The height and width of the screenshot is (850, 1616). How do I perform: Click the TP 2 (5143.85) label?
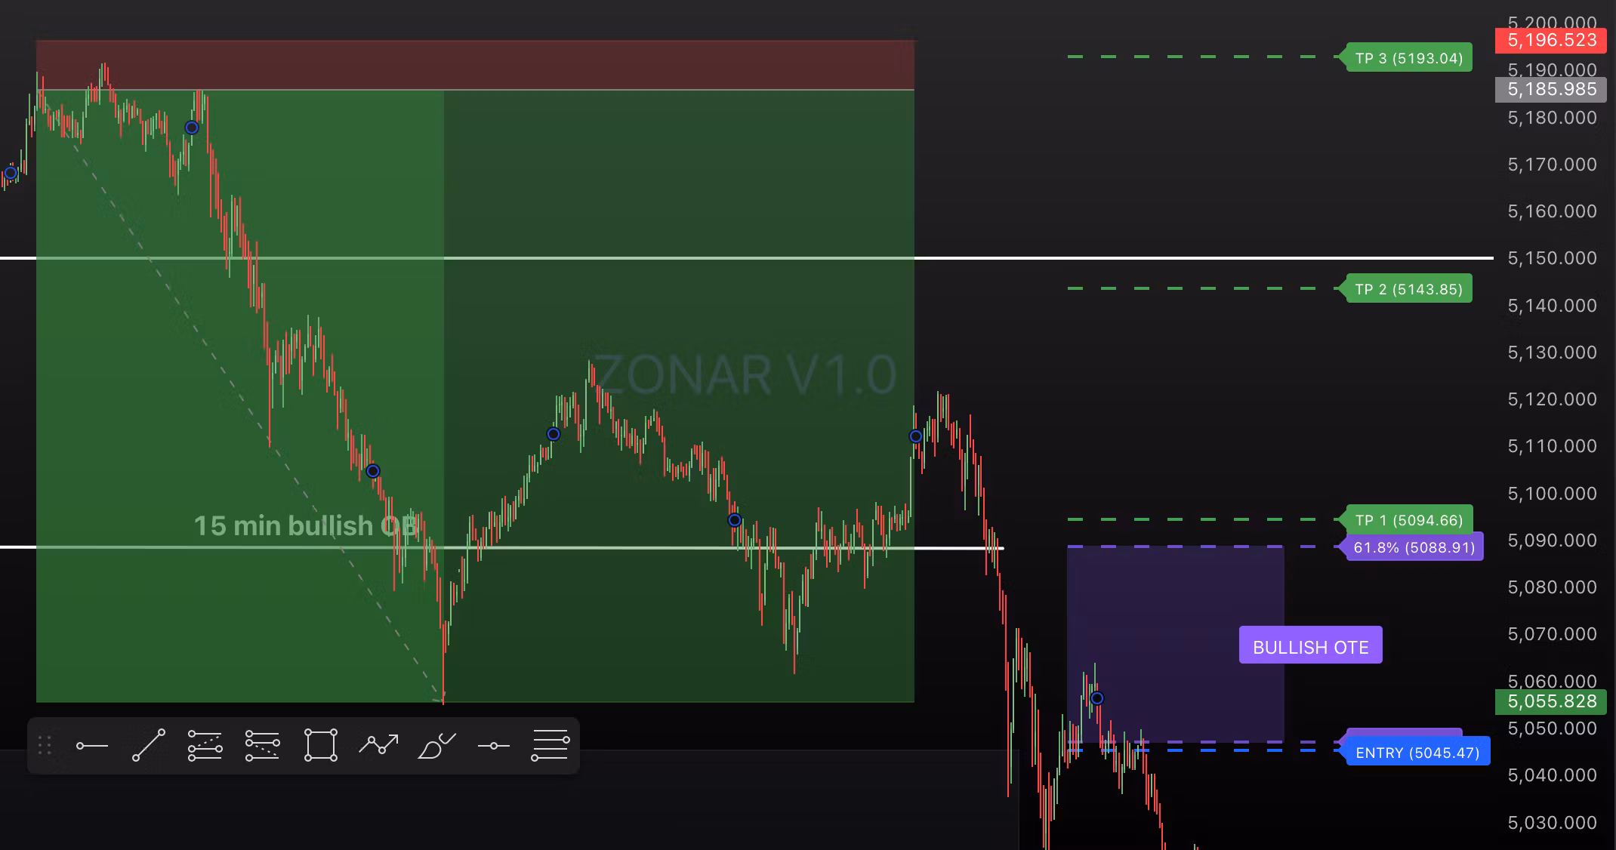1408,289
